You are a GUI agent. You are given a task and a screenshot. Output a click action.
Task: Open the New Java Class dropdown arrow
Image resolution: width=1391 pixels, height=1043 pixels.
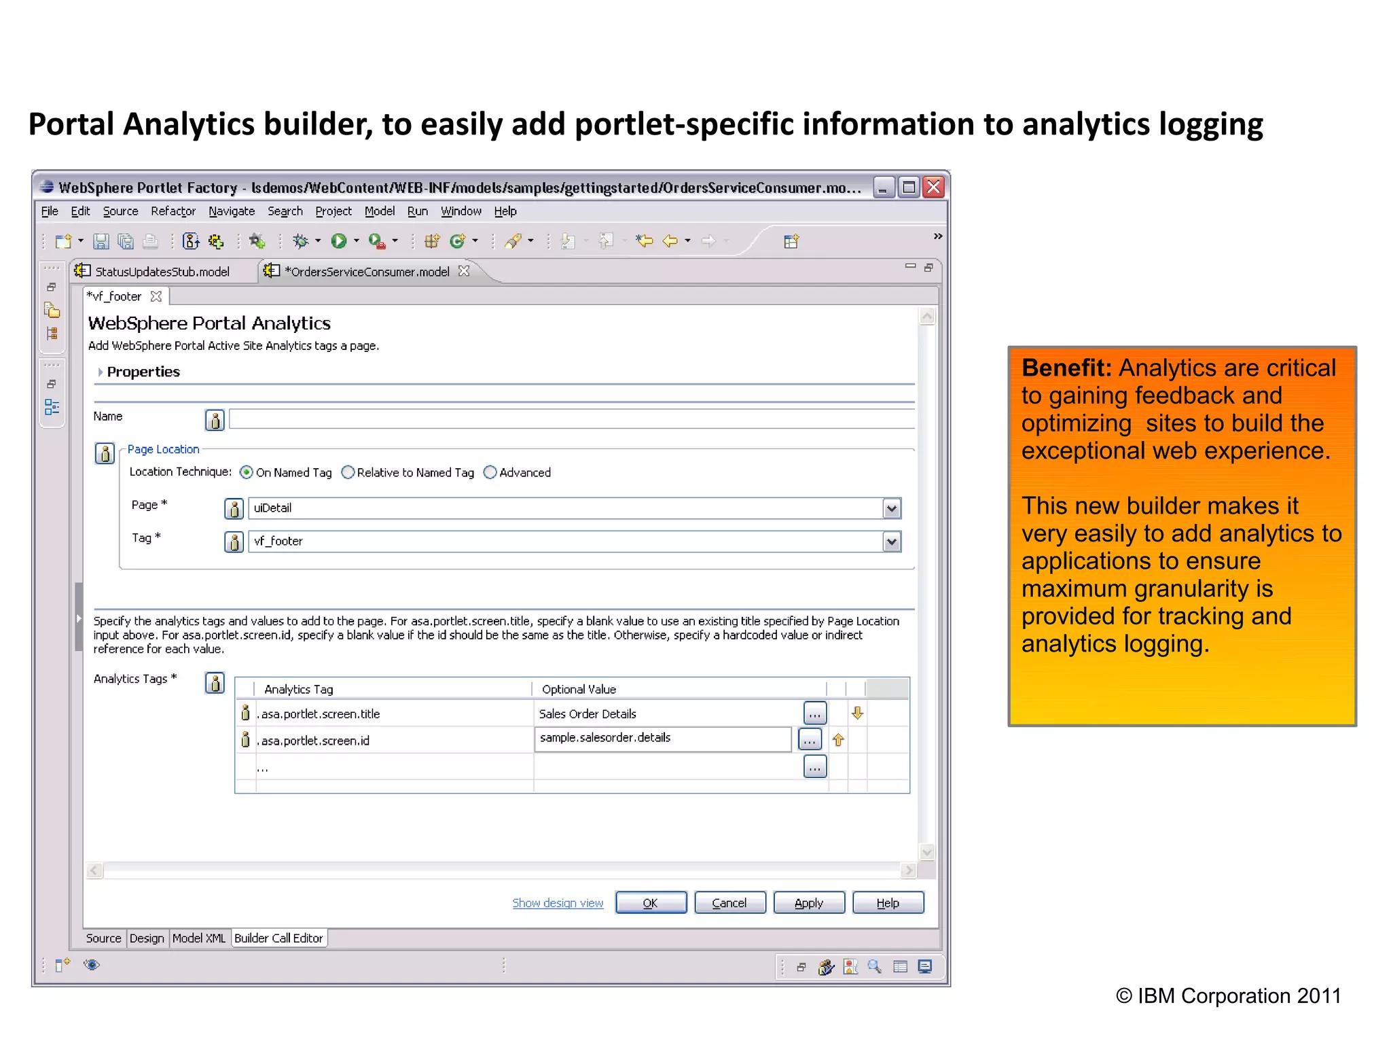pos(475,241)
